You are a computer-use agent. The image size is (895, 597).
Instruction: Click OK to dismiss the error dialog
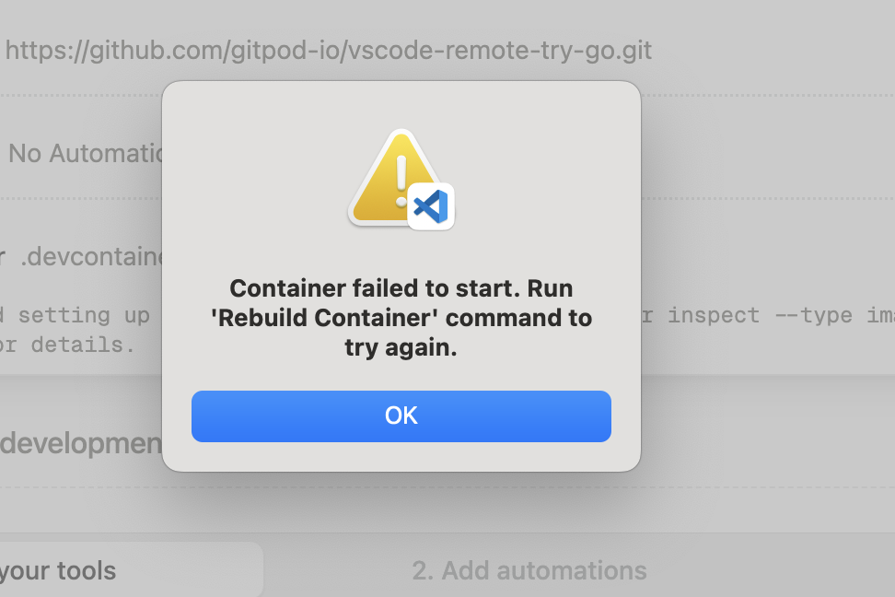pyautogui.click(x=401, y=416)
